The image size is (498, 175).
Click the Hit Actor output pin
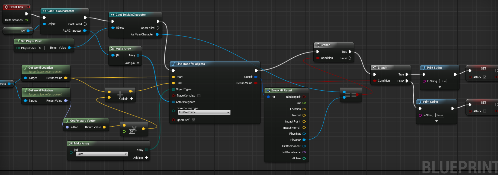click(304, 140)
